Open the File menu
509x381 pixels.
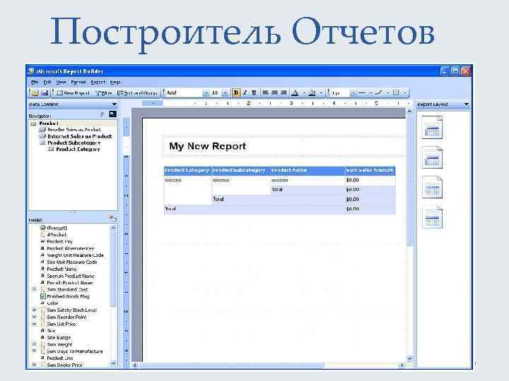35,82
